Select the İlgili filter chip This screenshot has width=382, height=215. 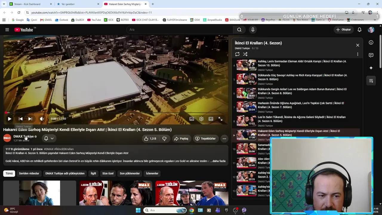pyautogui.click(x=93, y=173)
